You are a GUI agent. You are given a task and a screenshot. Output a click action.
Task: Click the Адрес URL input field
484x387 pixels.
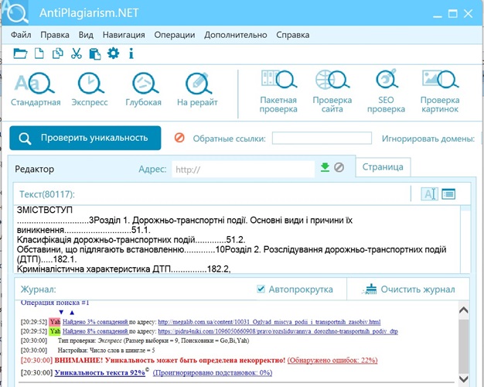click(243, 168)
